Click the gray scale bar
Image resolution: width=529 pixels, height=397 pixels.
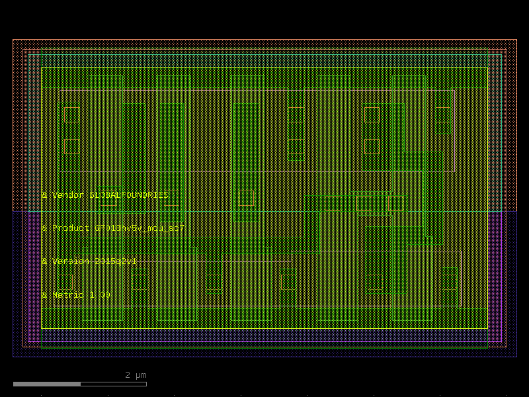[80, 384]
